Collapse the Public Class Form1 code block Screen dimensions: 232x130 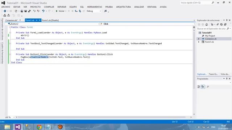(x=10, y=27)
